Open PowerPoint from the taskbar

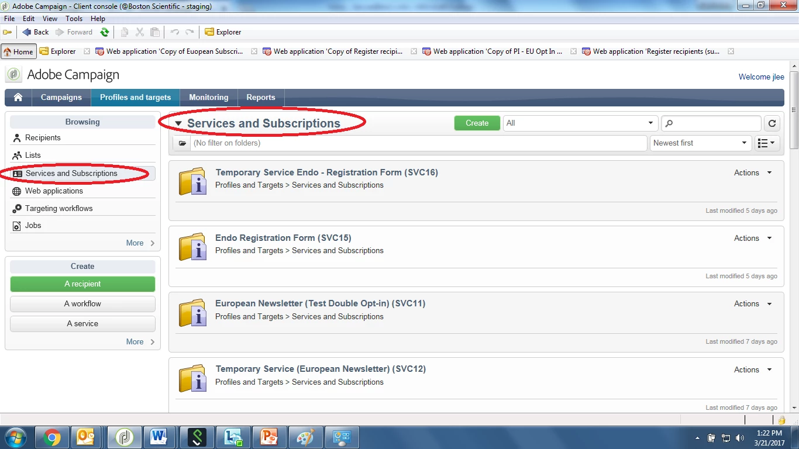[x=268, y=437]
